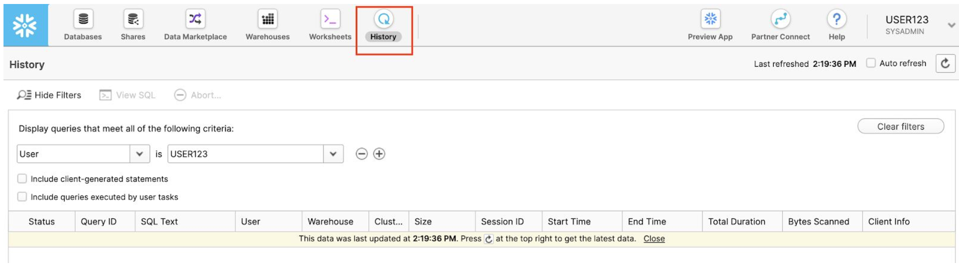Click the Help question mark icon
Viewport: 959px width, 267px height.
point(837,20)
